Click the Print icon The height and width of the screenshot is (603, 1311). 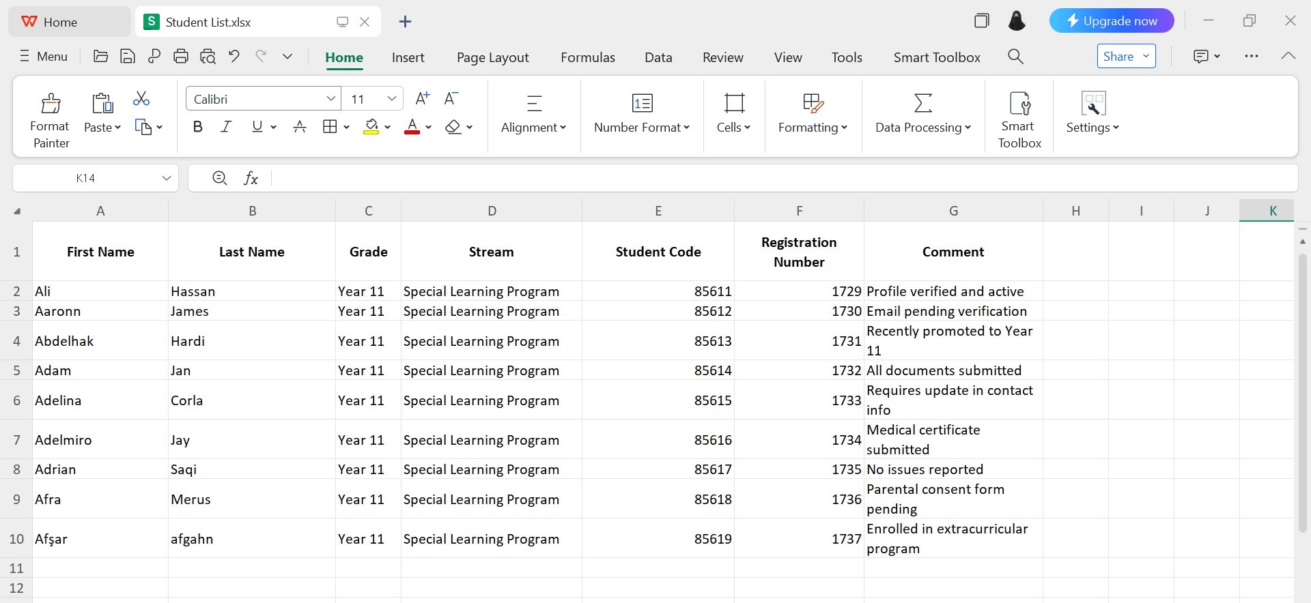[x=181, y=57]
